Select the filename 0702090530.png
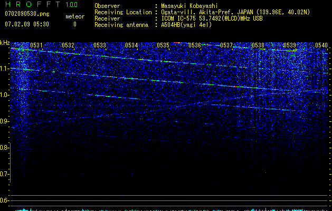The width and height of the screenshot is (332, 211). (x=27, y=14)
